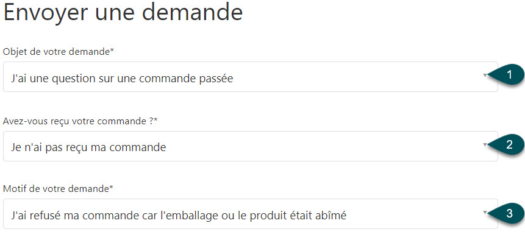Screen dimensions: 525x237
Task: Click the Objet de votre demande label
Action: (59, 52)
